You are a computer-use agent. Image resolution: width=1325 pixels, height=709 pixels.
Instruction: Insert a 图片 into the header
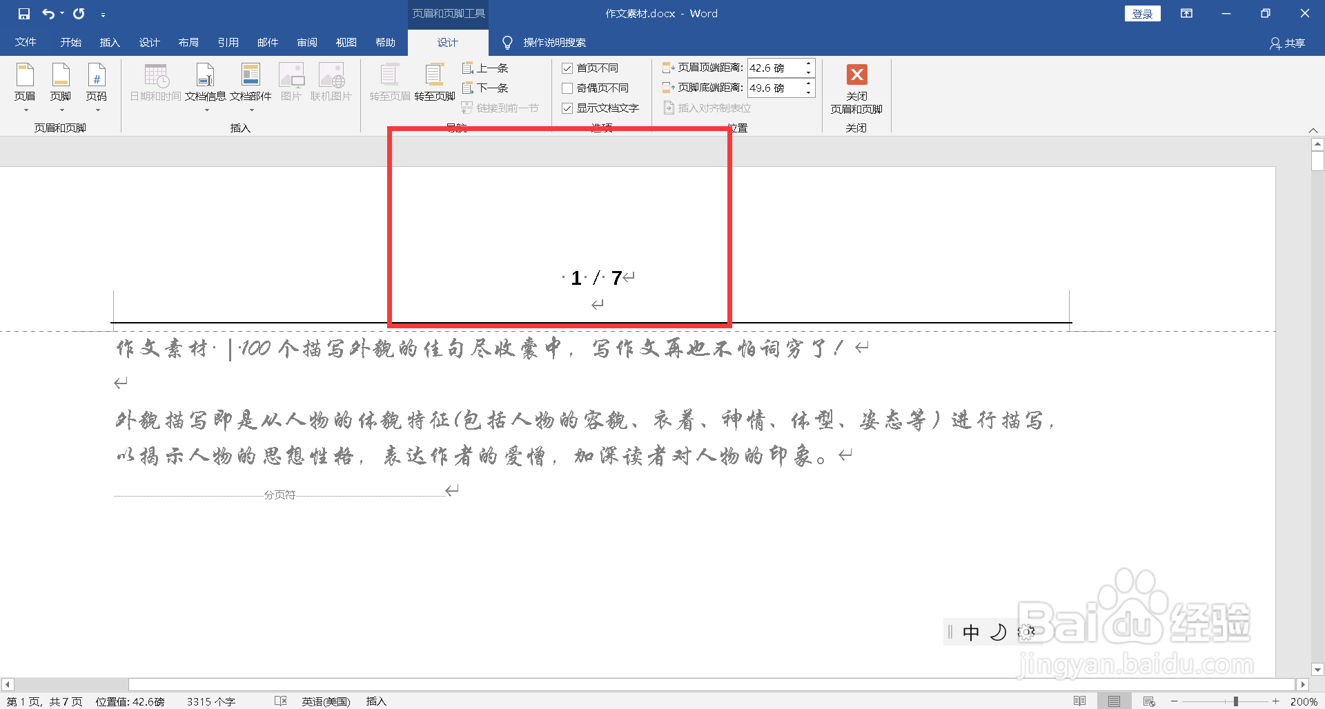point(291,83)
